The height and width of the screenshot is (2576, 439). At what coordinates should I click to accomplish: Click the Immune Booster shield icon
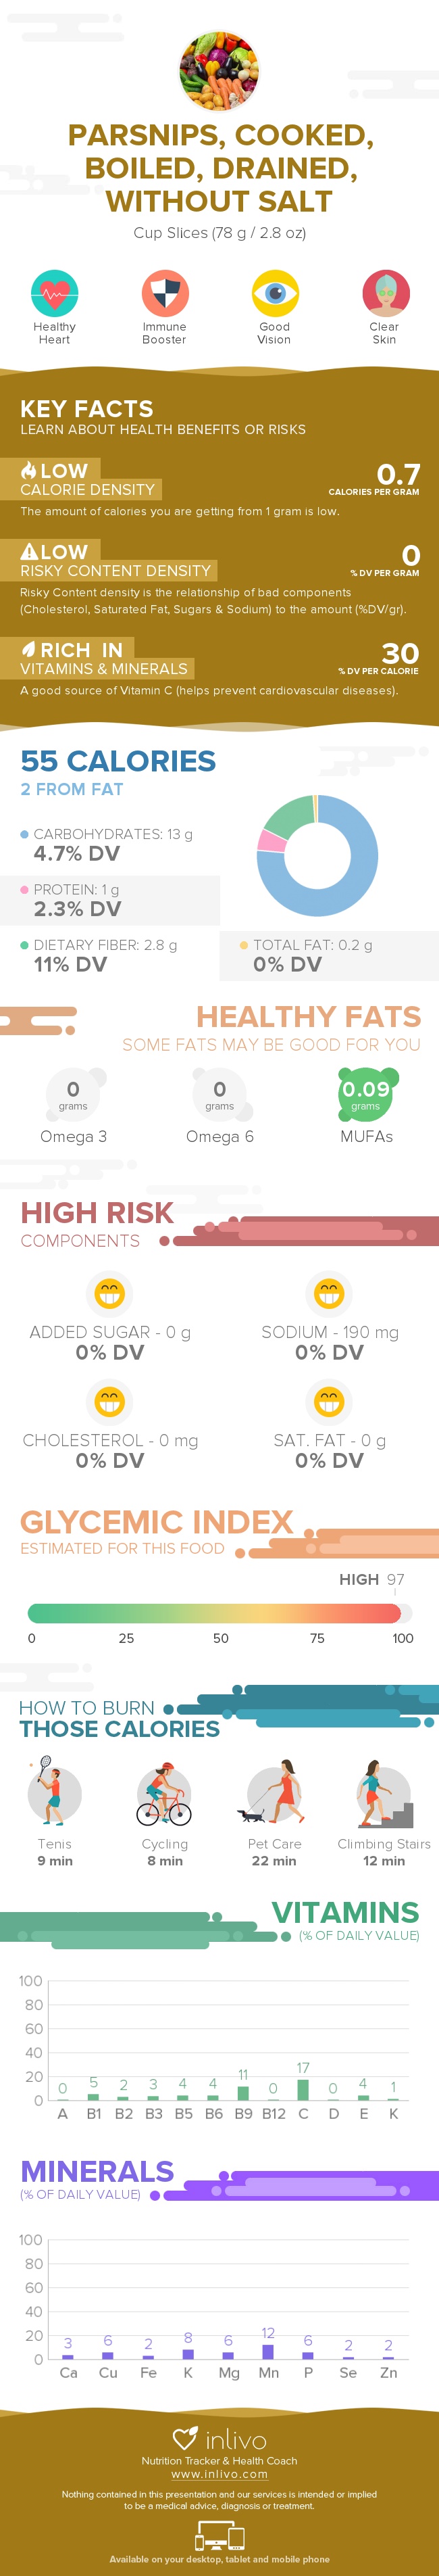click(164, 294)
